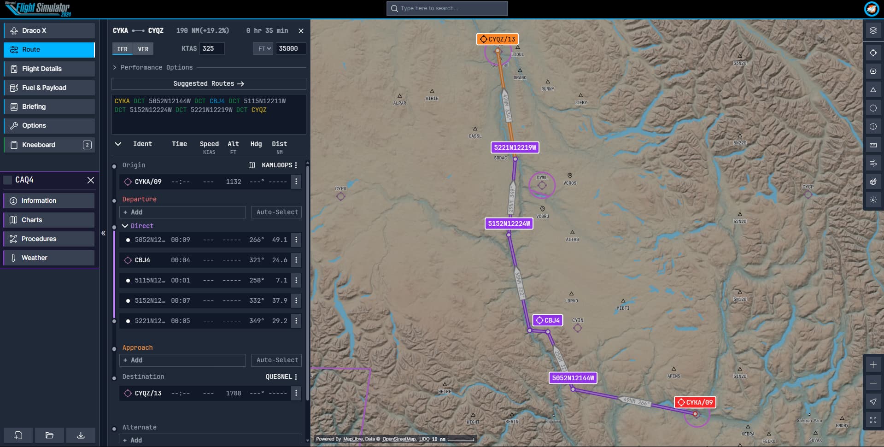This screenshot has width=884, height=447.
Task: Open the altitude units FT dropdown
Action: pos(262,48)
